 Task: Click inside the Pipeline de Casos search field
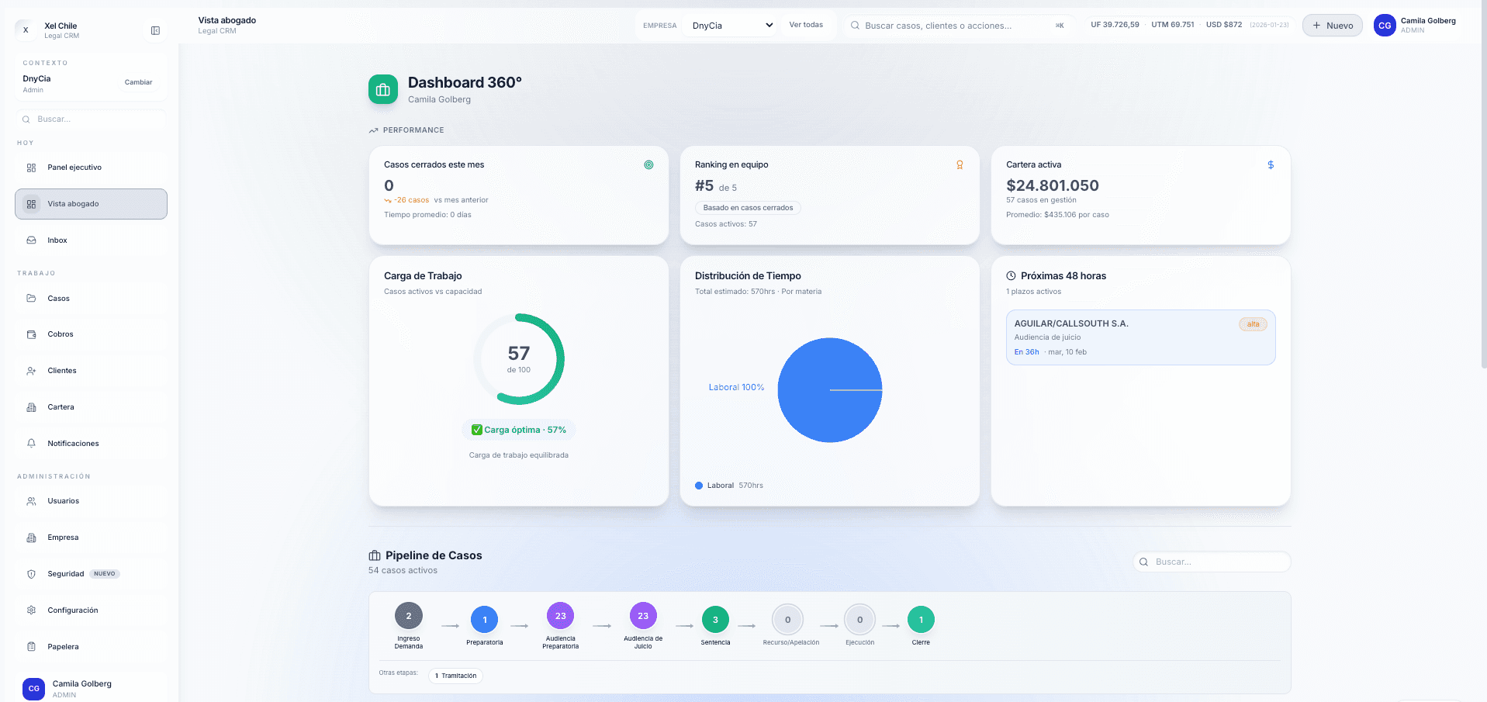pyautogui.click(x=1212, y=561)
